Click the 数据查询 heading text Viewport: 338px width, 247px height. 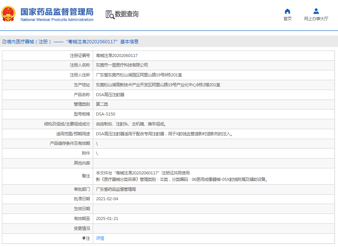[x=127, y=14]
